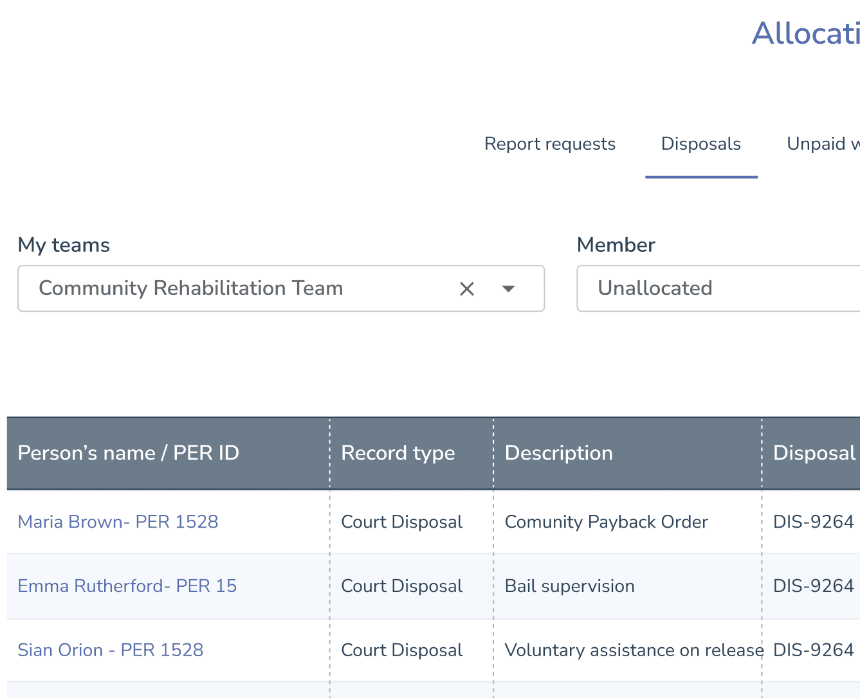Sort by the Record type column header
The image size is (860, 698).
[x=398, y=453]
